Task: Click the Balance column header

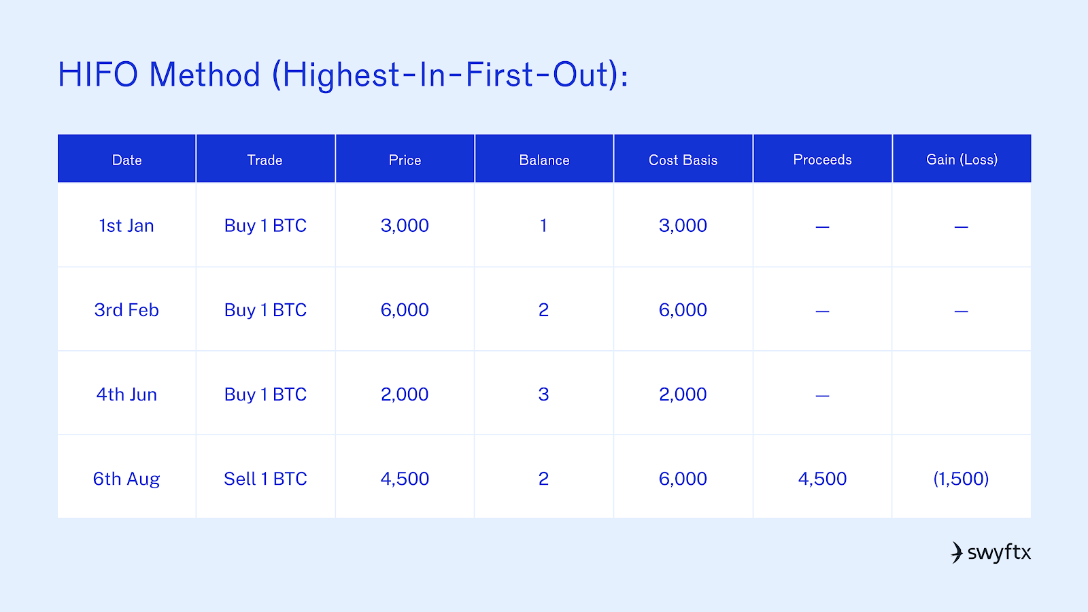Action: point(544,160)
